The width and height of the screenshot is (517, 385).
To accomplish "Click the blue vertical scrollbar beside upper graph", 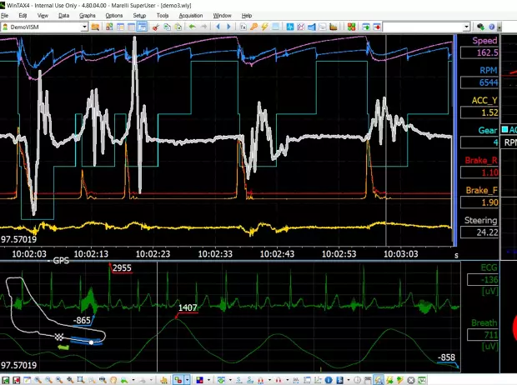I will coord(455,140).
